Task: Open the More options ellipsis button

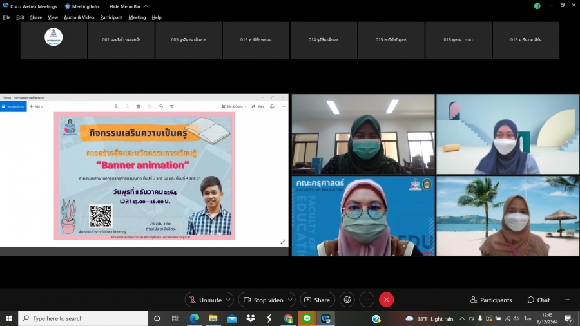Action: coord(367,300)
